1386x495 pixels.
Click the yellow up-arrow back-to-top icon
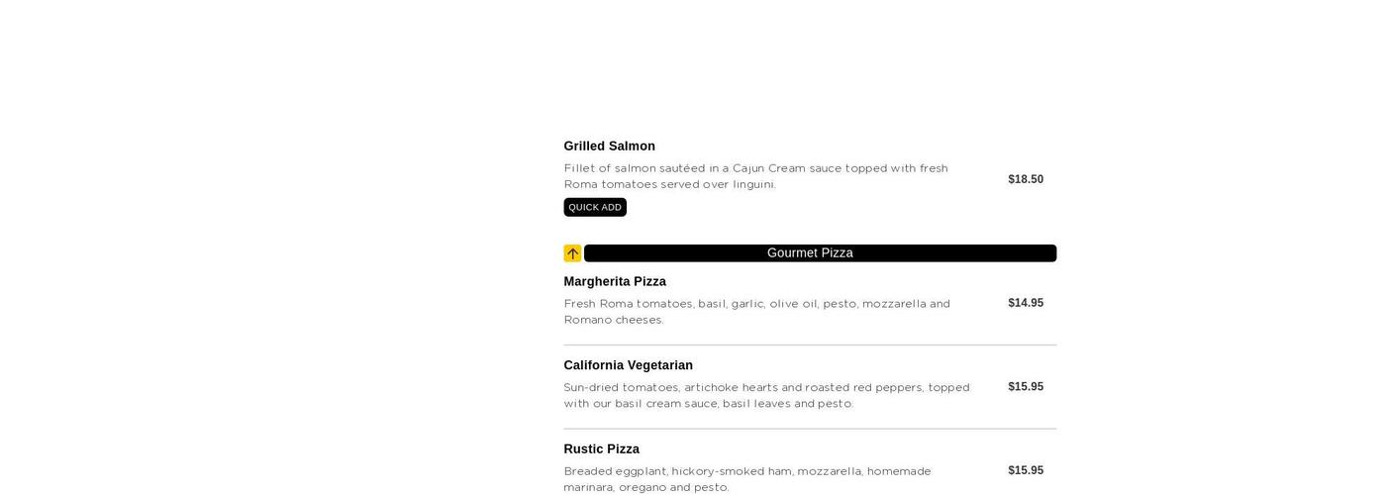(x=572, y=253)
